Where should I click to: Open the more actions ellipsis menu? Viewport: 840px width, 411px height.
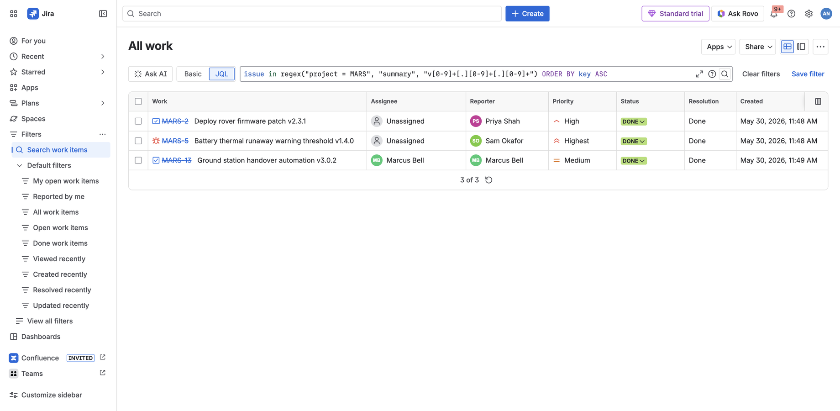[x=820, y=47]
